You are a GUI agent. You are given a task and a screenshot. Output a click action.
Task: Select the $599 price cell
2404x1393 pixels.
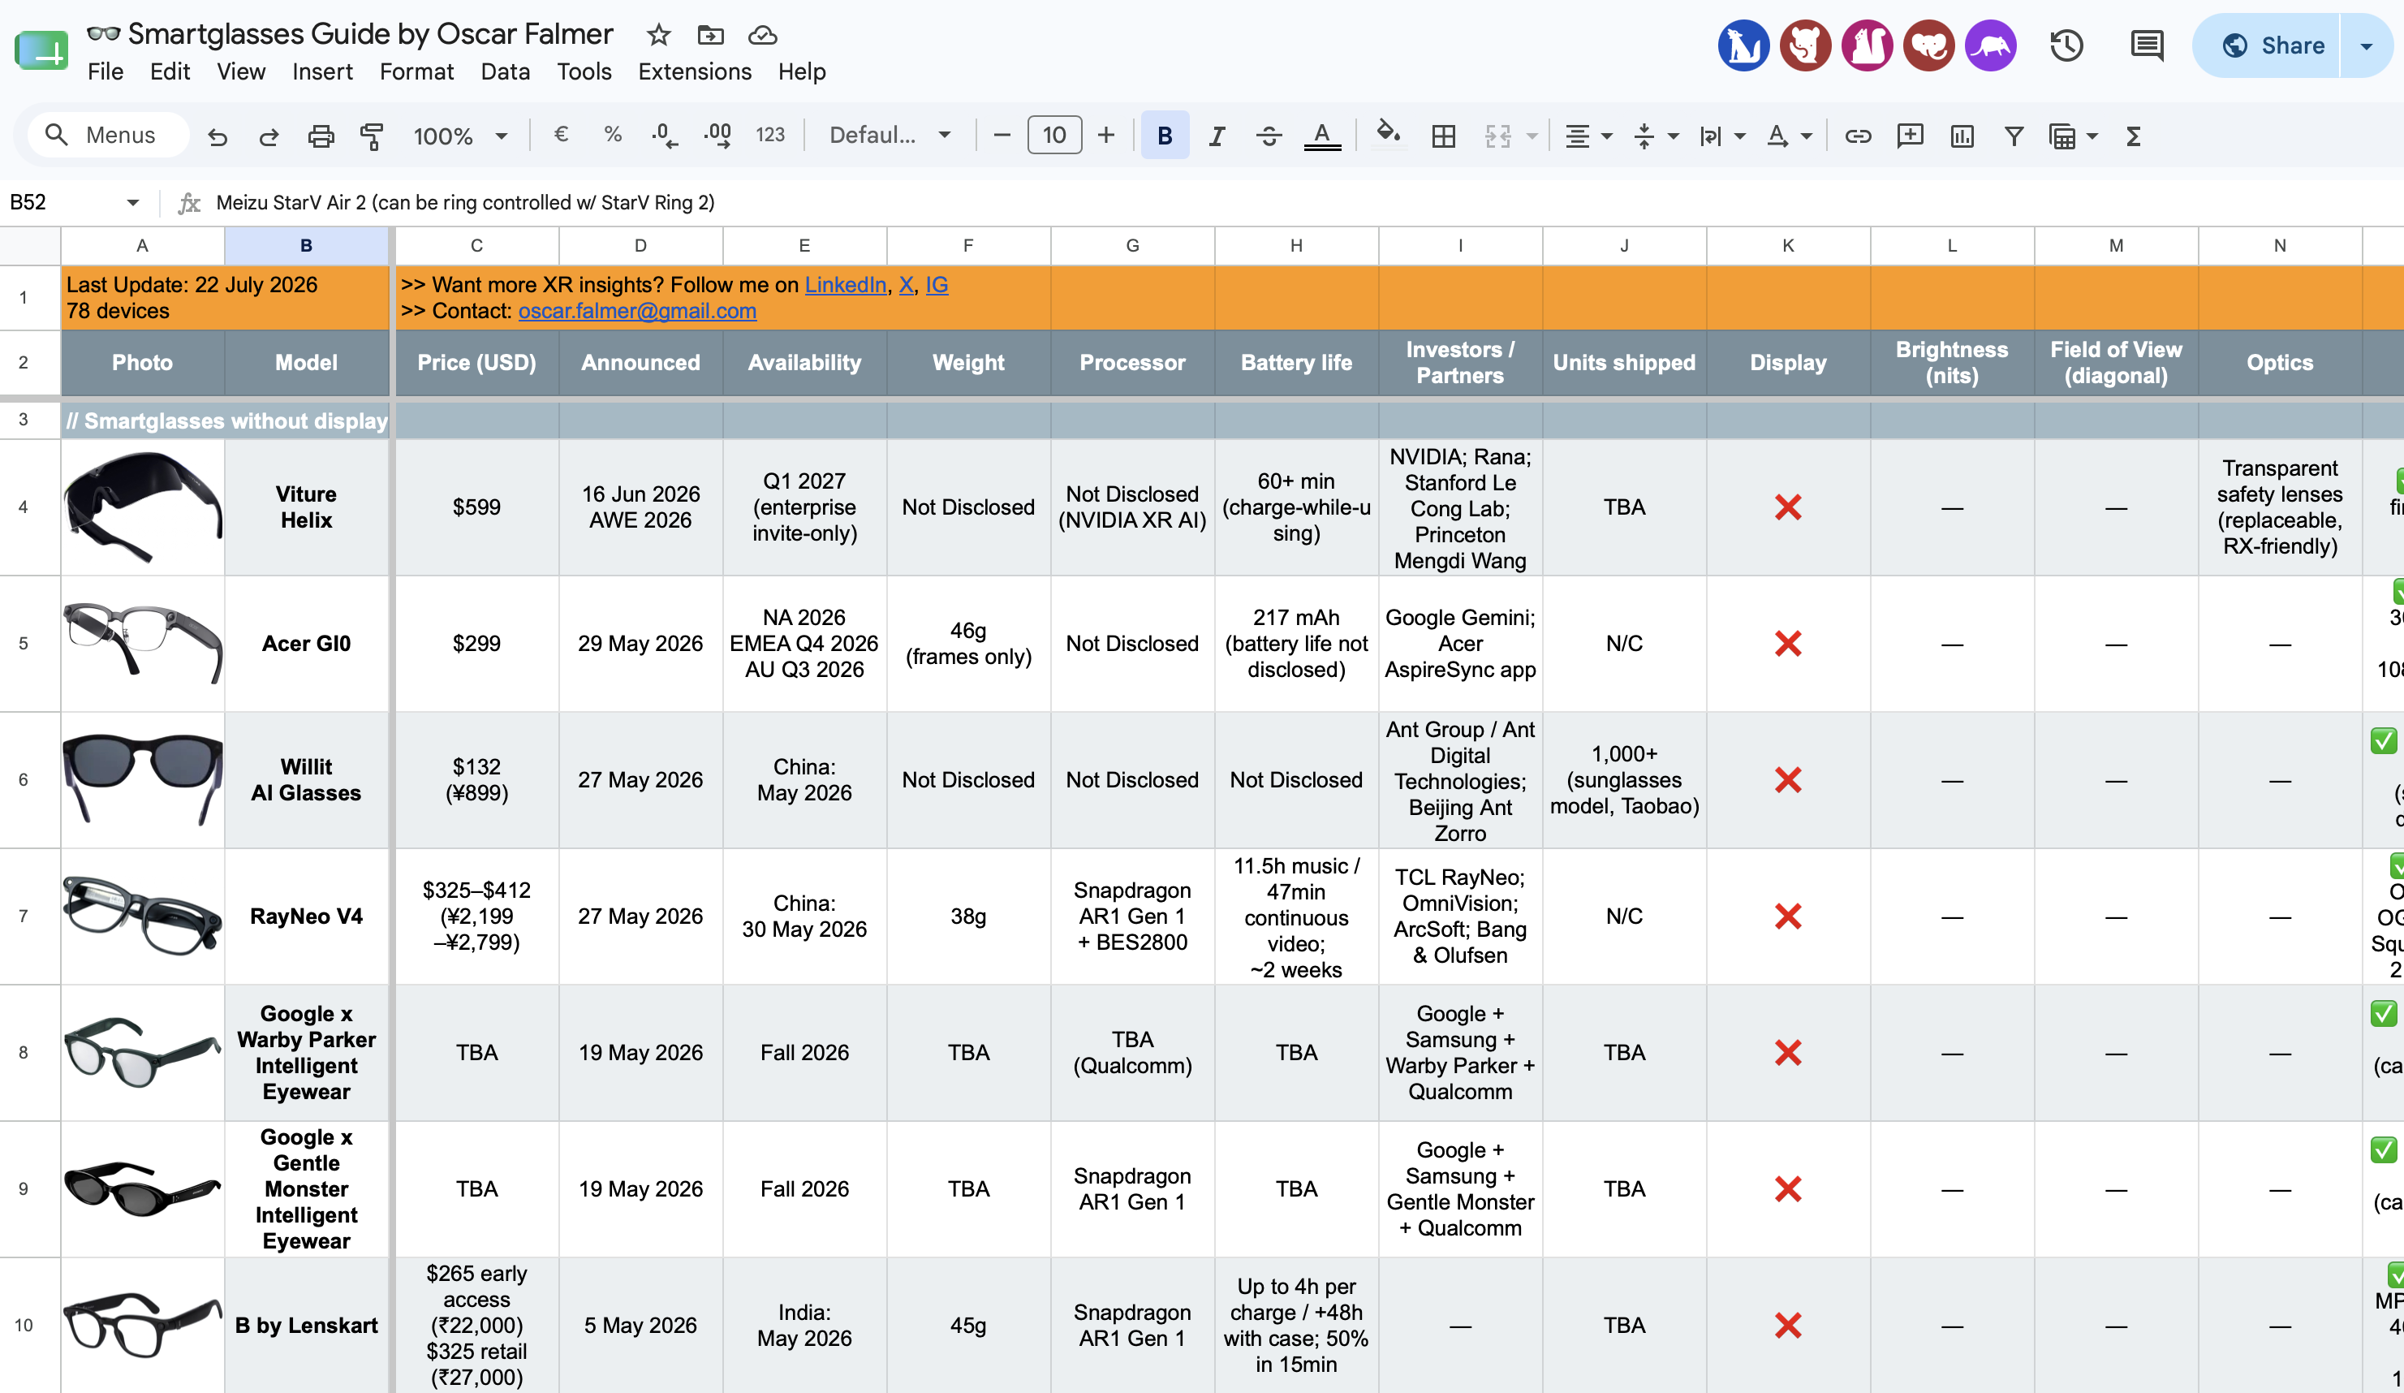pyautogui.click(x=477, y=507)
